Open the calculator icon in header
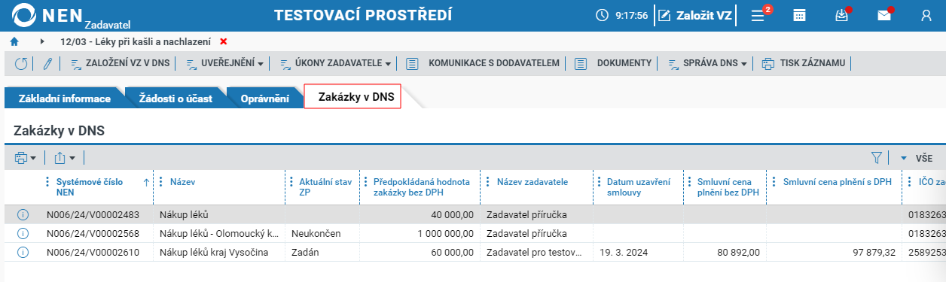946x282 pixels. (800, 15)
